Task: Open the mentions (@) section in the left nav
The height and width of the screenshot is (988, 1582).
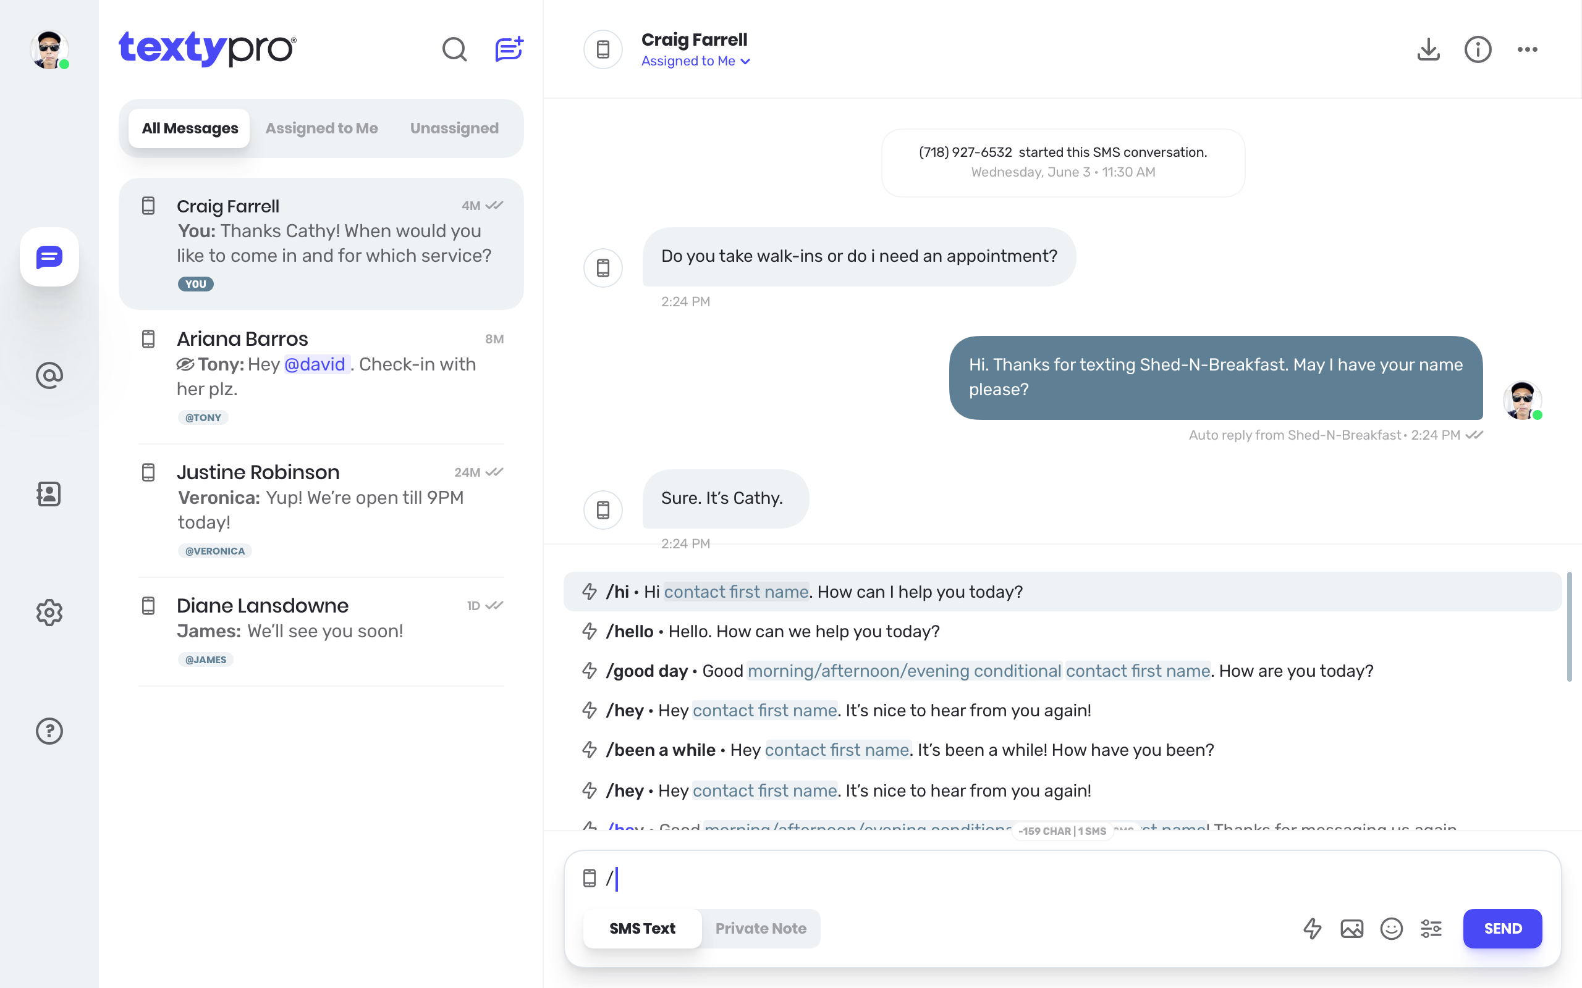Action: (49, 375)
